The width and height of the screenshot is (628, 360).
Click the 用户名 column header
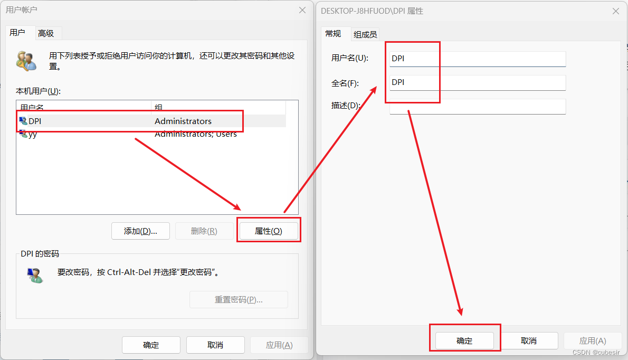(84, 107)
